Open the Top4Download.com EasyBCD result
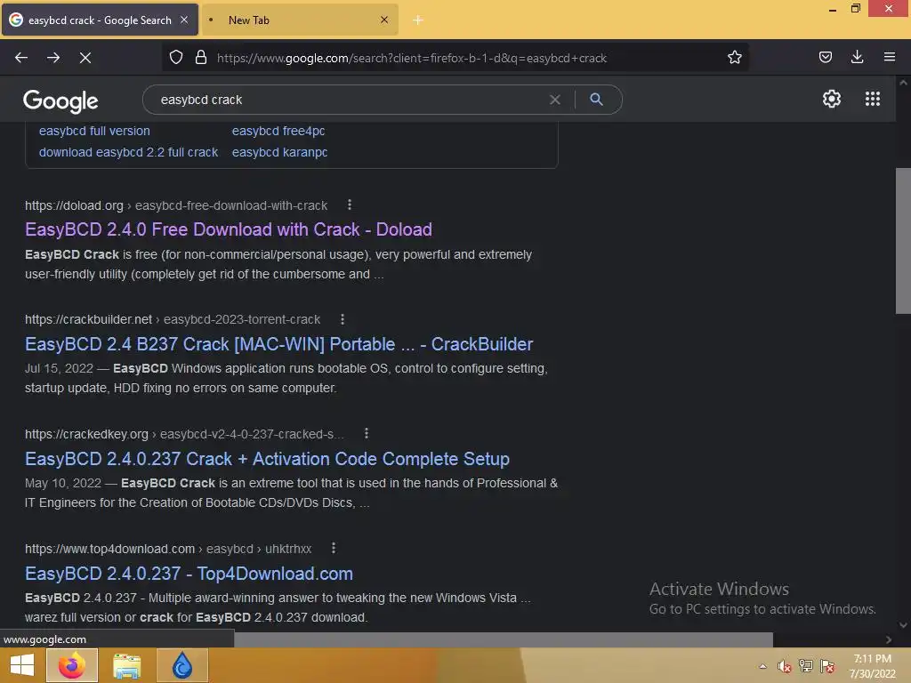911x683 pixels. tap(189, 574)
